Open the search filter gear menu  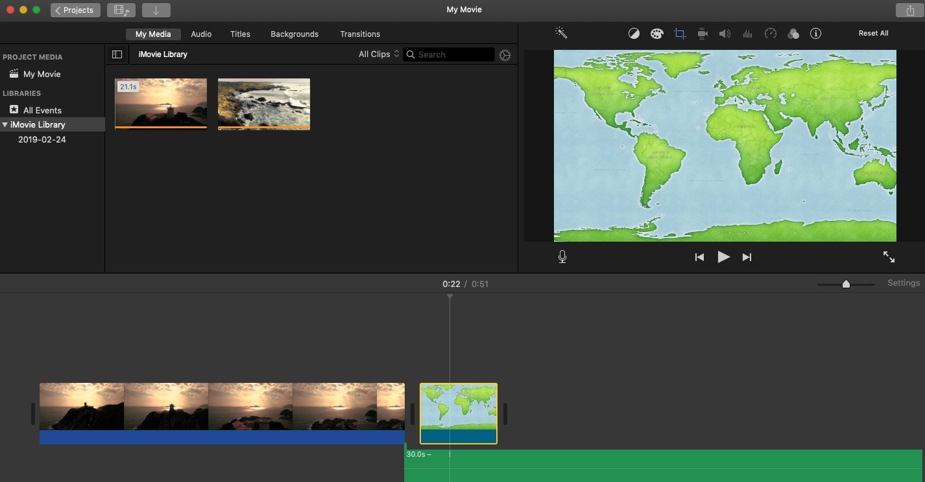[505, 55]
